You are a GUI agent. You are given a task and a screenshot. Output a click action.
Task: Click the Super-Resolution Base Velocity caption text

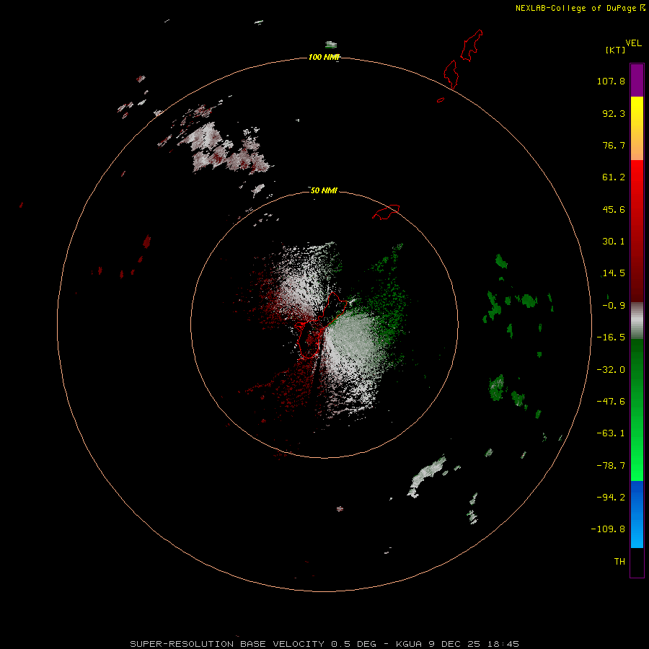(324, 644)
